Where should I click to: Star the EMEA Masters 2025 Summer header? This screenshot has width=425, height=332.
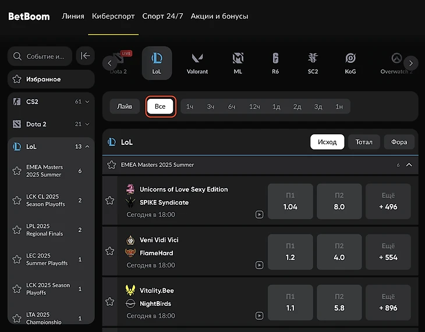point(111,165)
